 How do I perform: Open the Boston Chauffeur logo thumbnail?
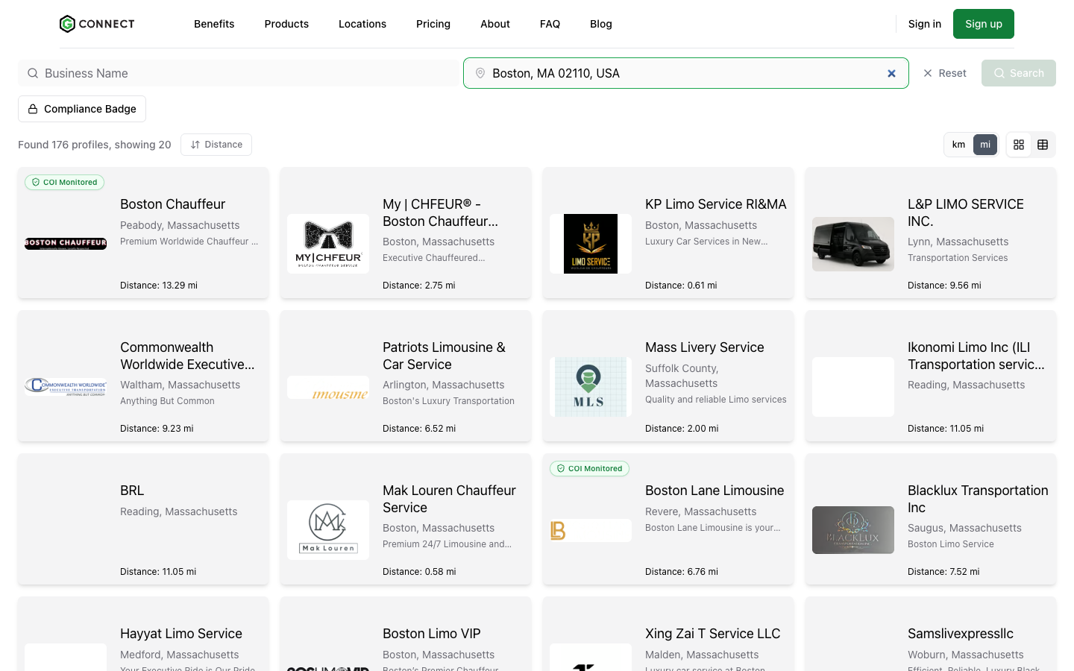click(66, 243)
